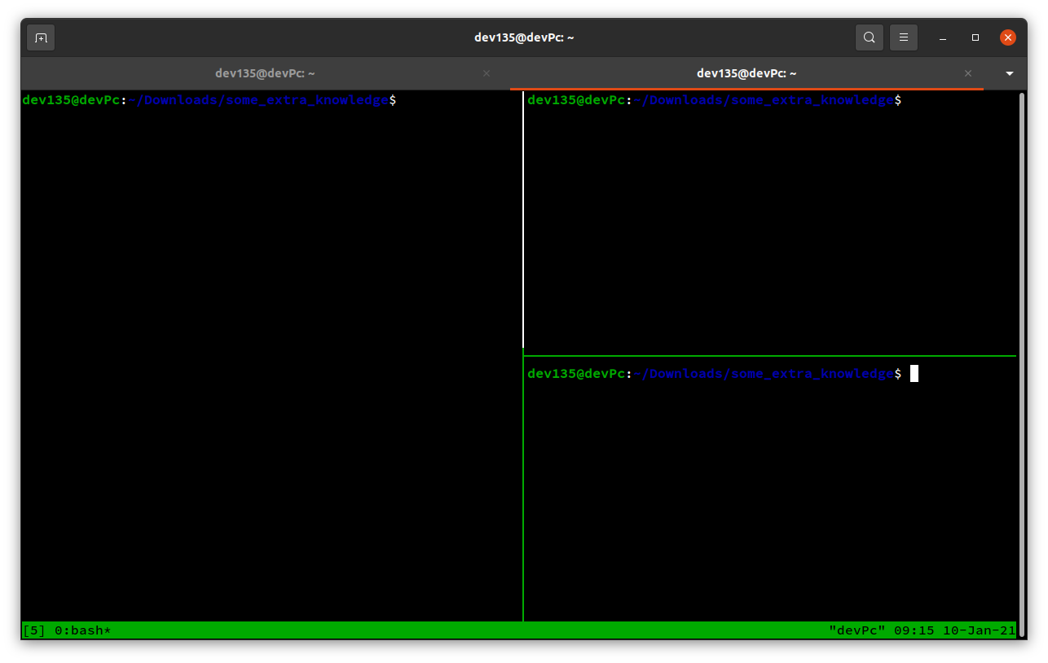Open the hamburger application menu
The image size is (1048, 663).
point(903,37)
